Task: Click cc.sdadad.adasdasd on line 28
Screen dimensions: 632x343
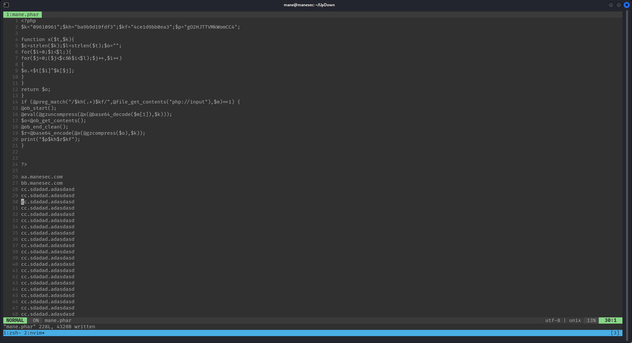Action: point(48,189)
